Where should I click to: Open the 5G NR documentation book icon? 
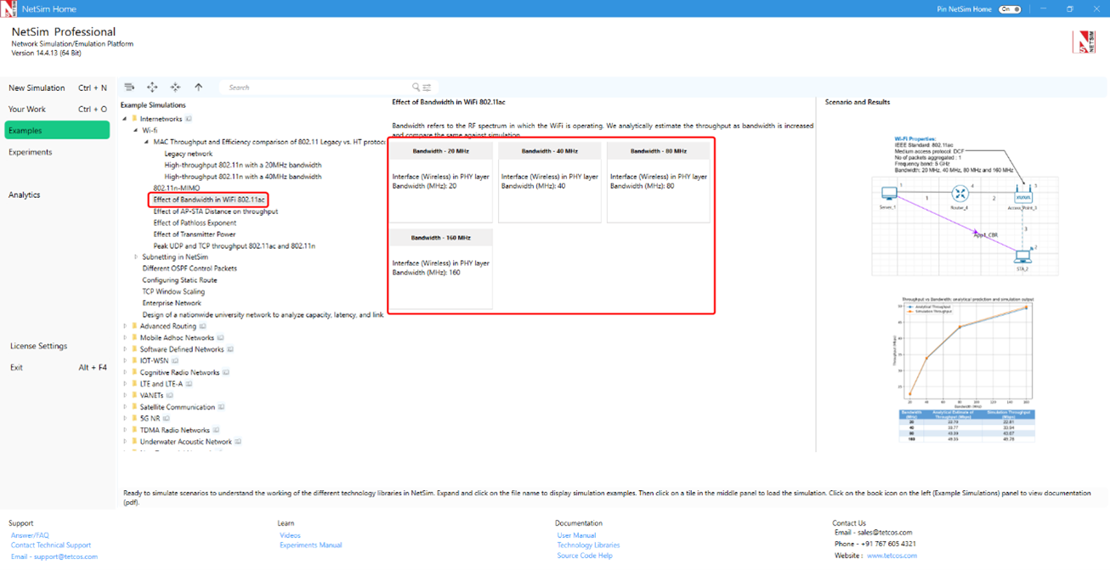(x=167, y=419)
